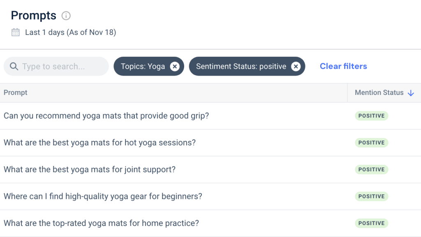Sort by the Mention Status column header

click(379, 93)
